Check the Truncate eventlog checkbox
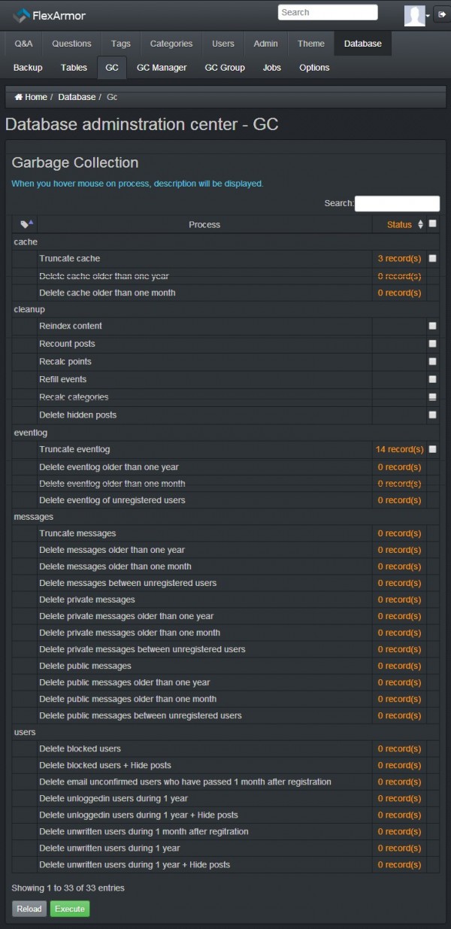451x929 pixels. [x=432, y=449]
